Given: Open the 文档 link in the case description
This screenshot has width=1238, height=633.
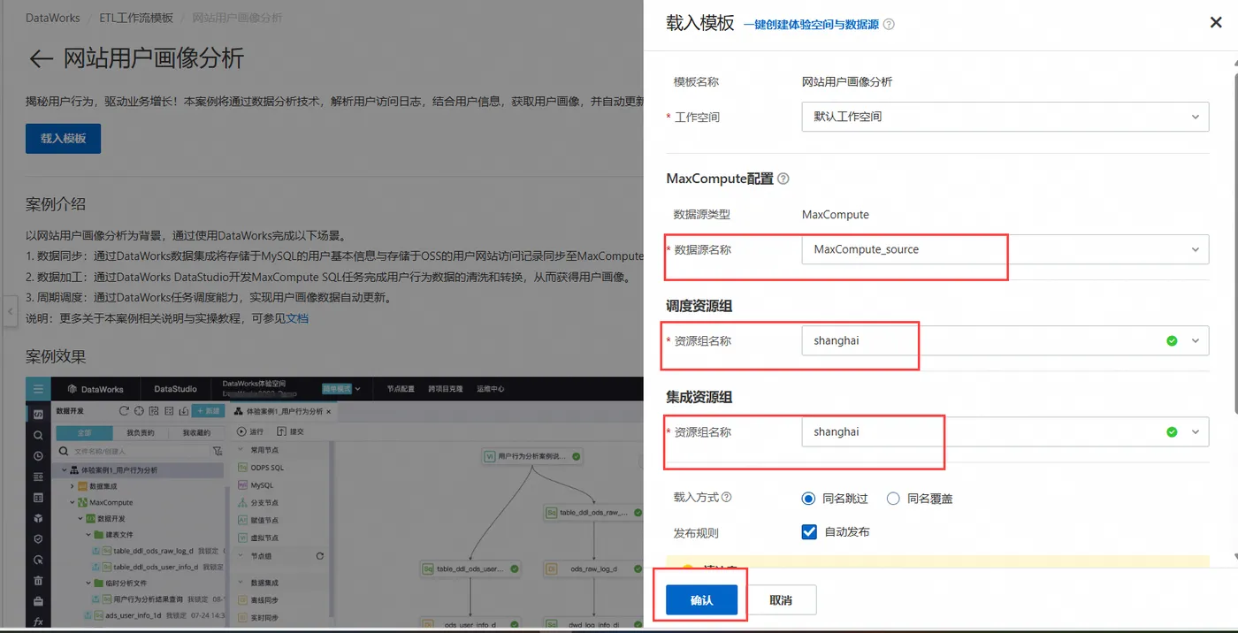Looking at the screenshot, I should pos(297,318).
